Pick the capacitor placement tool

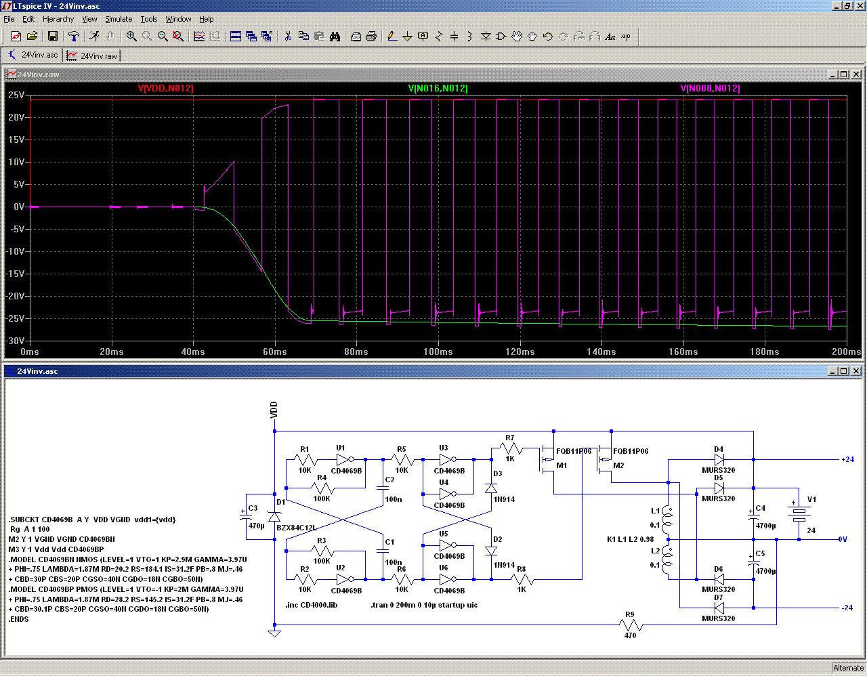click(454, 37)
